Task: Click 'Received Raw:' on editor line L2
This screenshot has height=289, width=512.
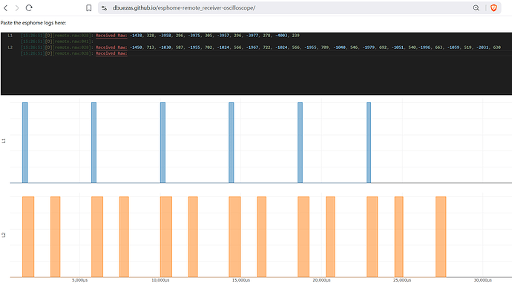Action: (111, 47)
